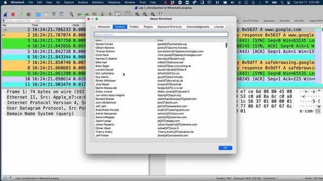Open the Statistics menu
323x181 pixels.
[x=97, y=3]
